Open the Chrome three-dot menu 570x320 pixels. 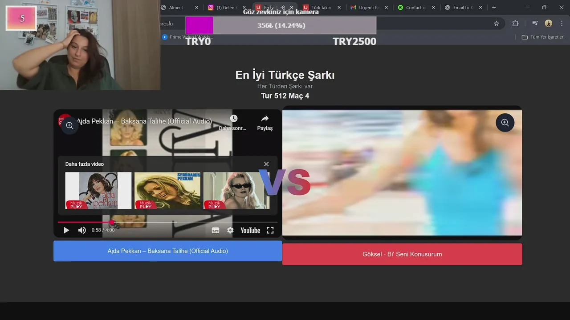click(x=561, y=24)
